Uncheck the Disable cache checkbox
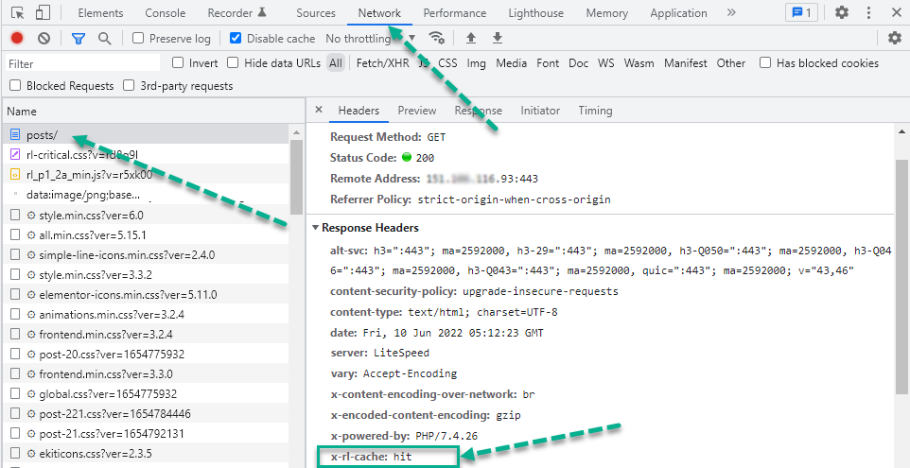The width and height of the screenshot is (910, 468). point(236,38)
